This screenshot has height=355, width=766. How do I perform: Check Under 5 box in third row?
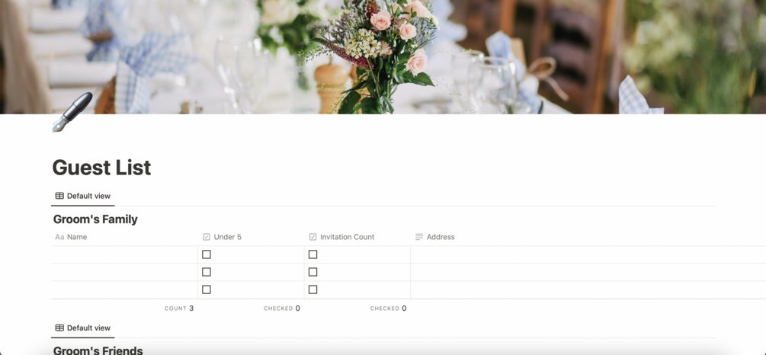[x=206, y=289]
